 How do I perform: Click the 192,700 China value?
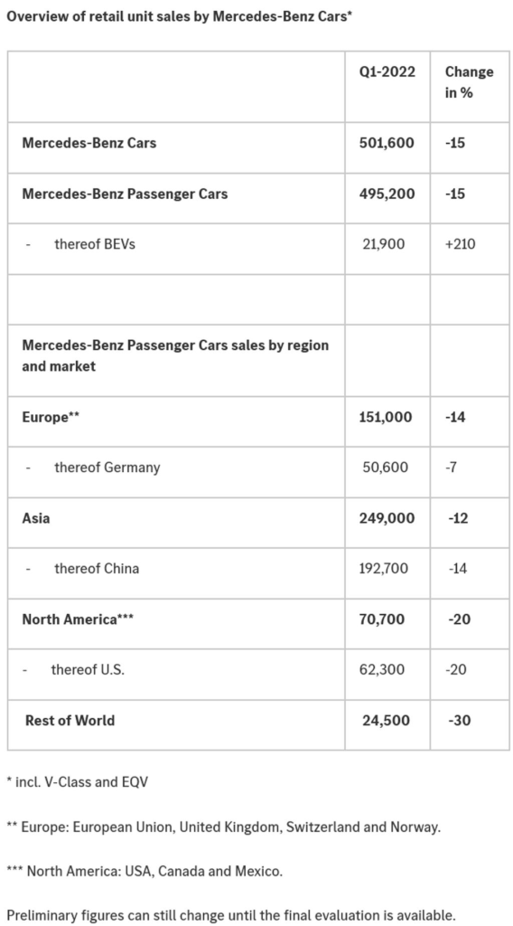pyautogui.click(x=383, y=568)
